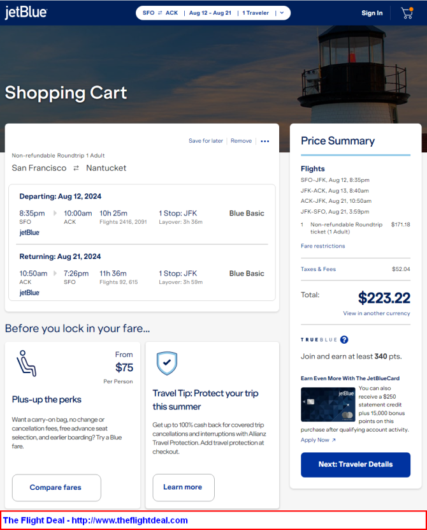Open the three-dot more options menu
427x530 pixels.
265,141
